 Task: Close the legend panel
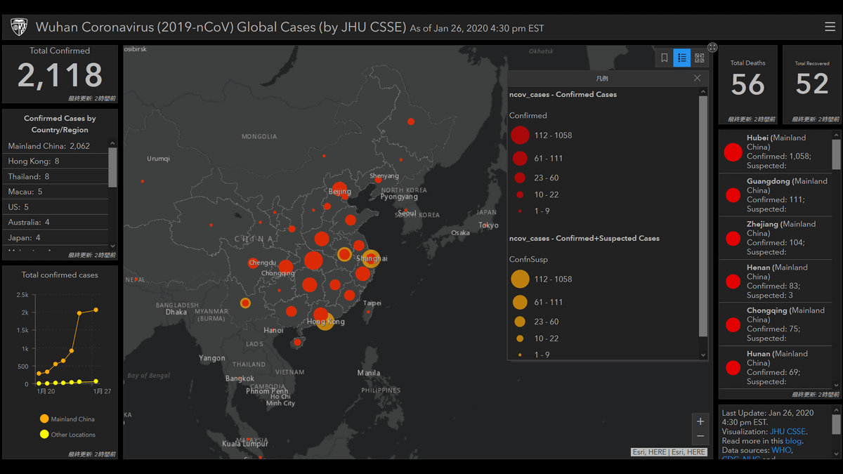coord(697,78)
